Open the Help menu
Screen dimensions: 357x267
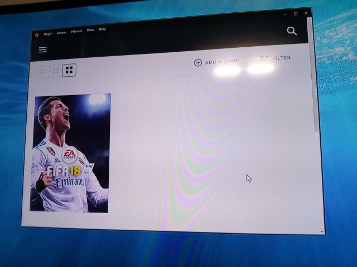pyautogui.click(x=102, y=29)
